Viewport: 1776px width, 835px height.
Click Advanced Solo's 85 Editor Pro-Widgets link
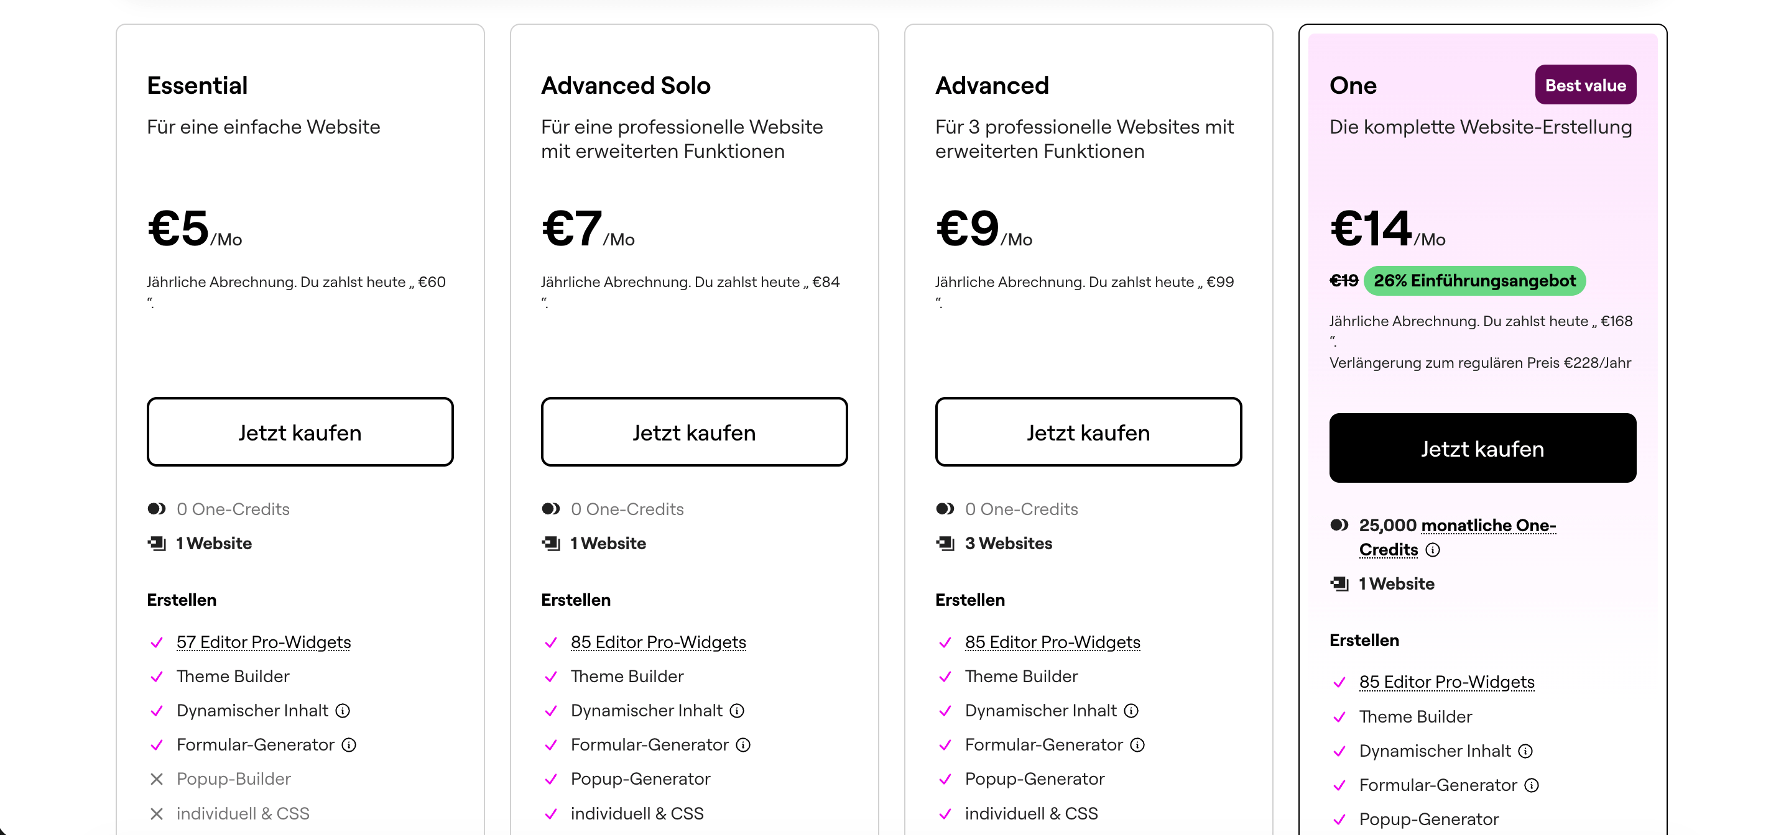658,642
